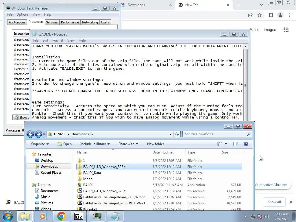The height and width of the screenshot is (222, 296).
Task: Click the Open button in Explorer toolbar
Action: click(64, 144)
